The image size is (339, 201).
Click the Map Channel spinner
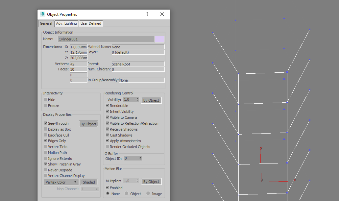tap(97, 189)
